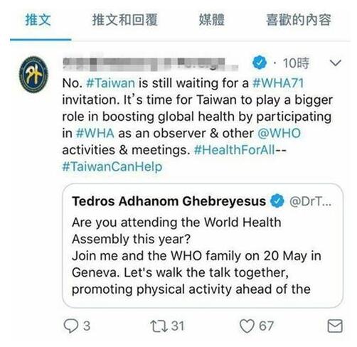Open the 推文和回覆 tab
Image resolution: width=357 pixels, height=347 pixels.
[x=124, y=20]
